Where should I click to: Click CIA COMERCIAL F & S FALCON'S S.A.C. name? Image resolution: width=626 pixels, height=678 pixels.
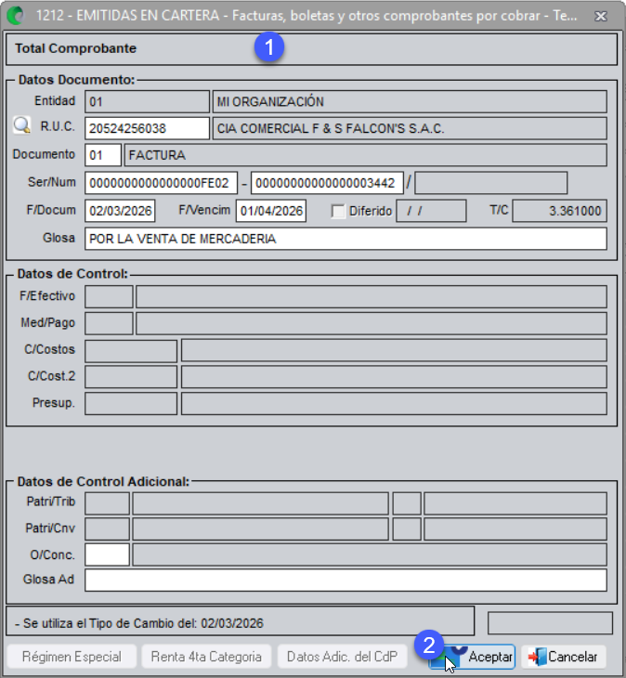click(410, 128)
